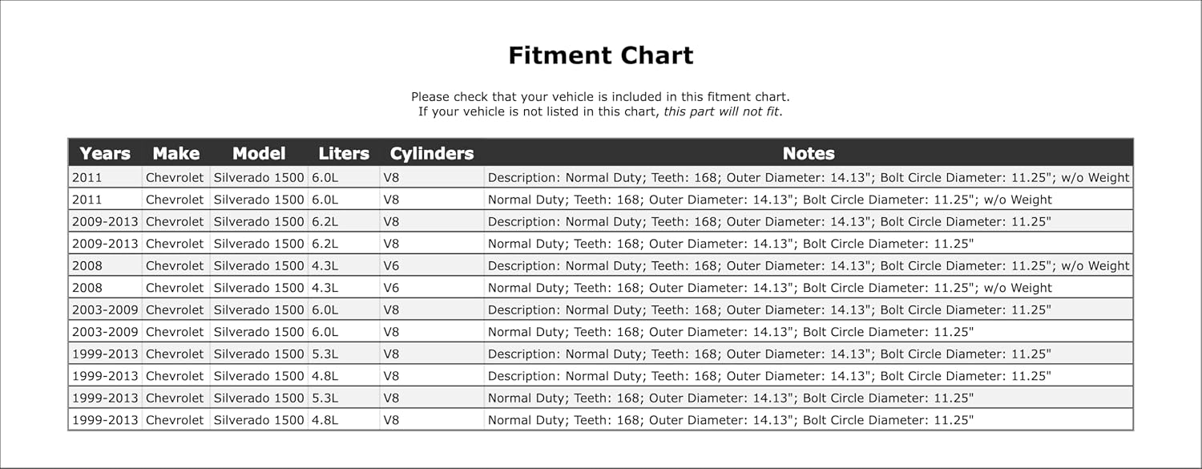Image resolution: width=1202 pixels, height=469 pixels.
Task: Click the Fitment Chart title
Action: 601,55
